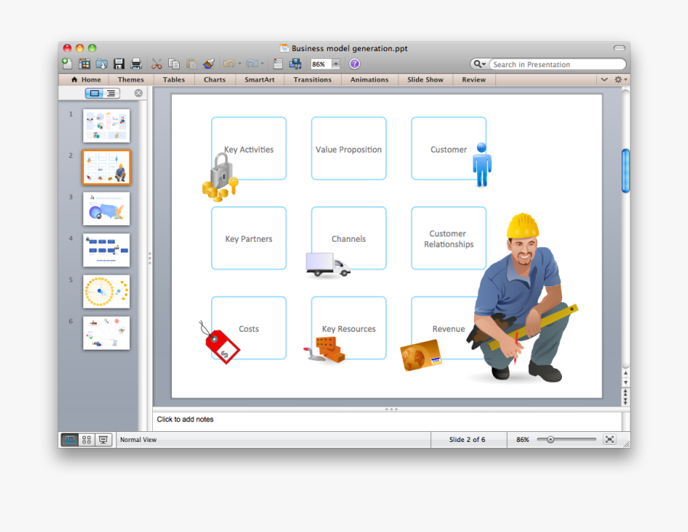Save the presentation via the Save icon
The image size is (688, 532).
click(x=119, y=63)
